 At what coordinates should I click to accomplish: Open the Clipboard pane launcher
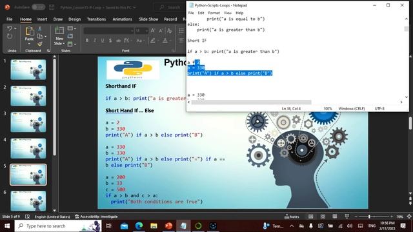[48, 50]
